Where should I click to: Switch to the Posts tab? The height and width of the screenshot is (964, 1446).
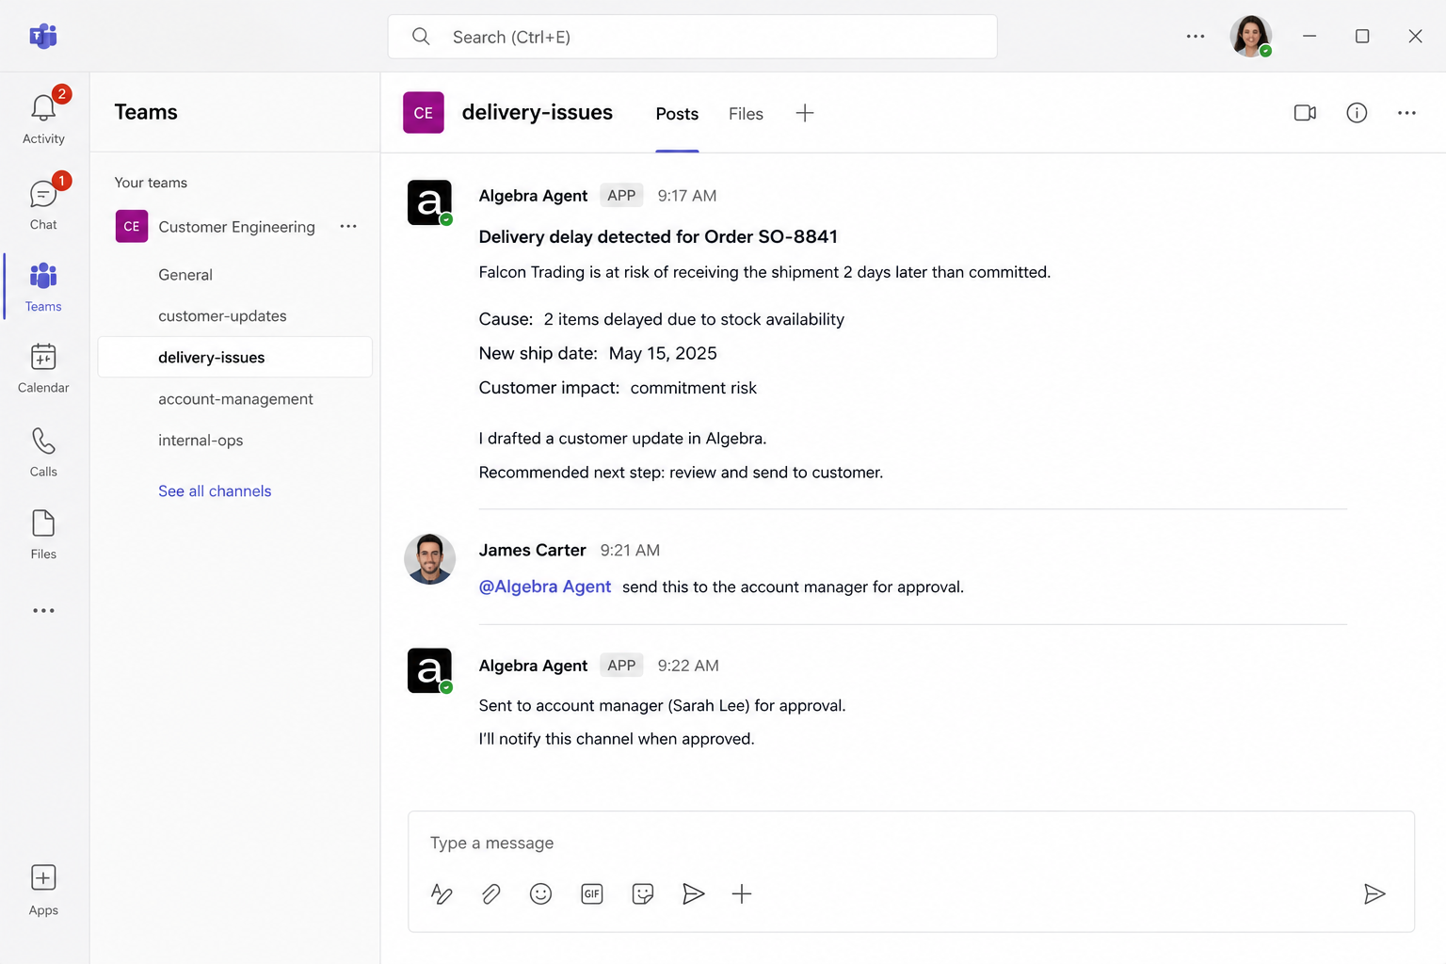pos(677,114)
